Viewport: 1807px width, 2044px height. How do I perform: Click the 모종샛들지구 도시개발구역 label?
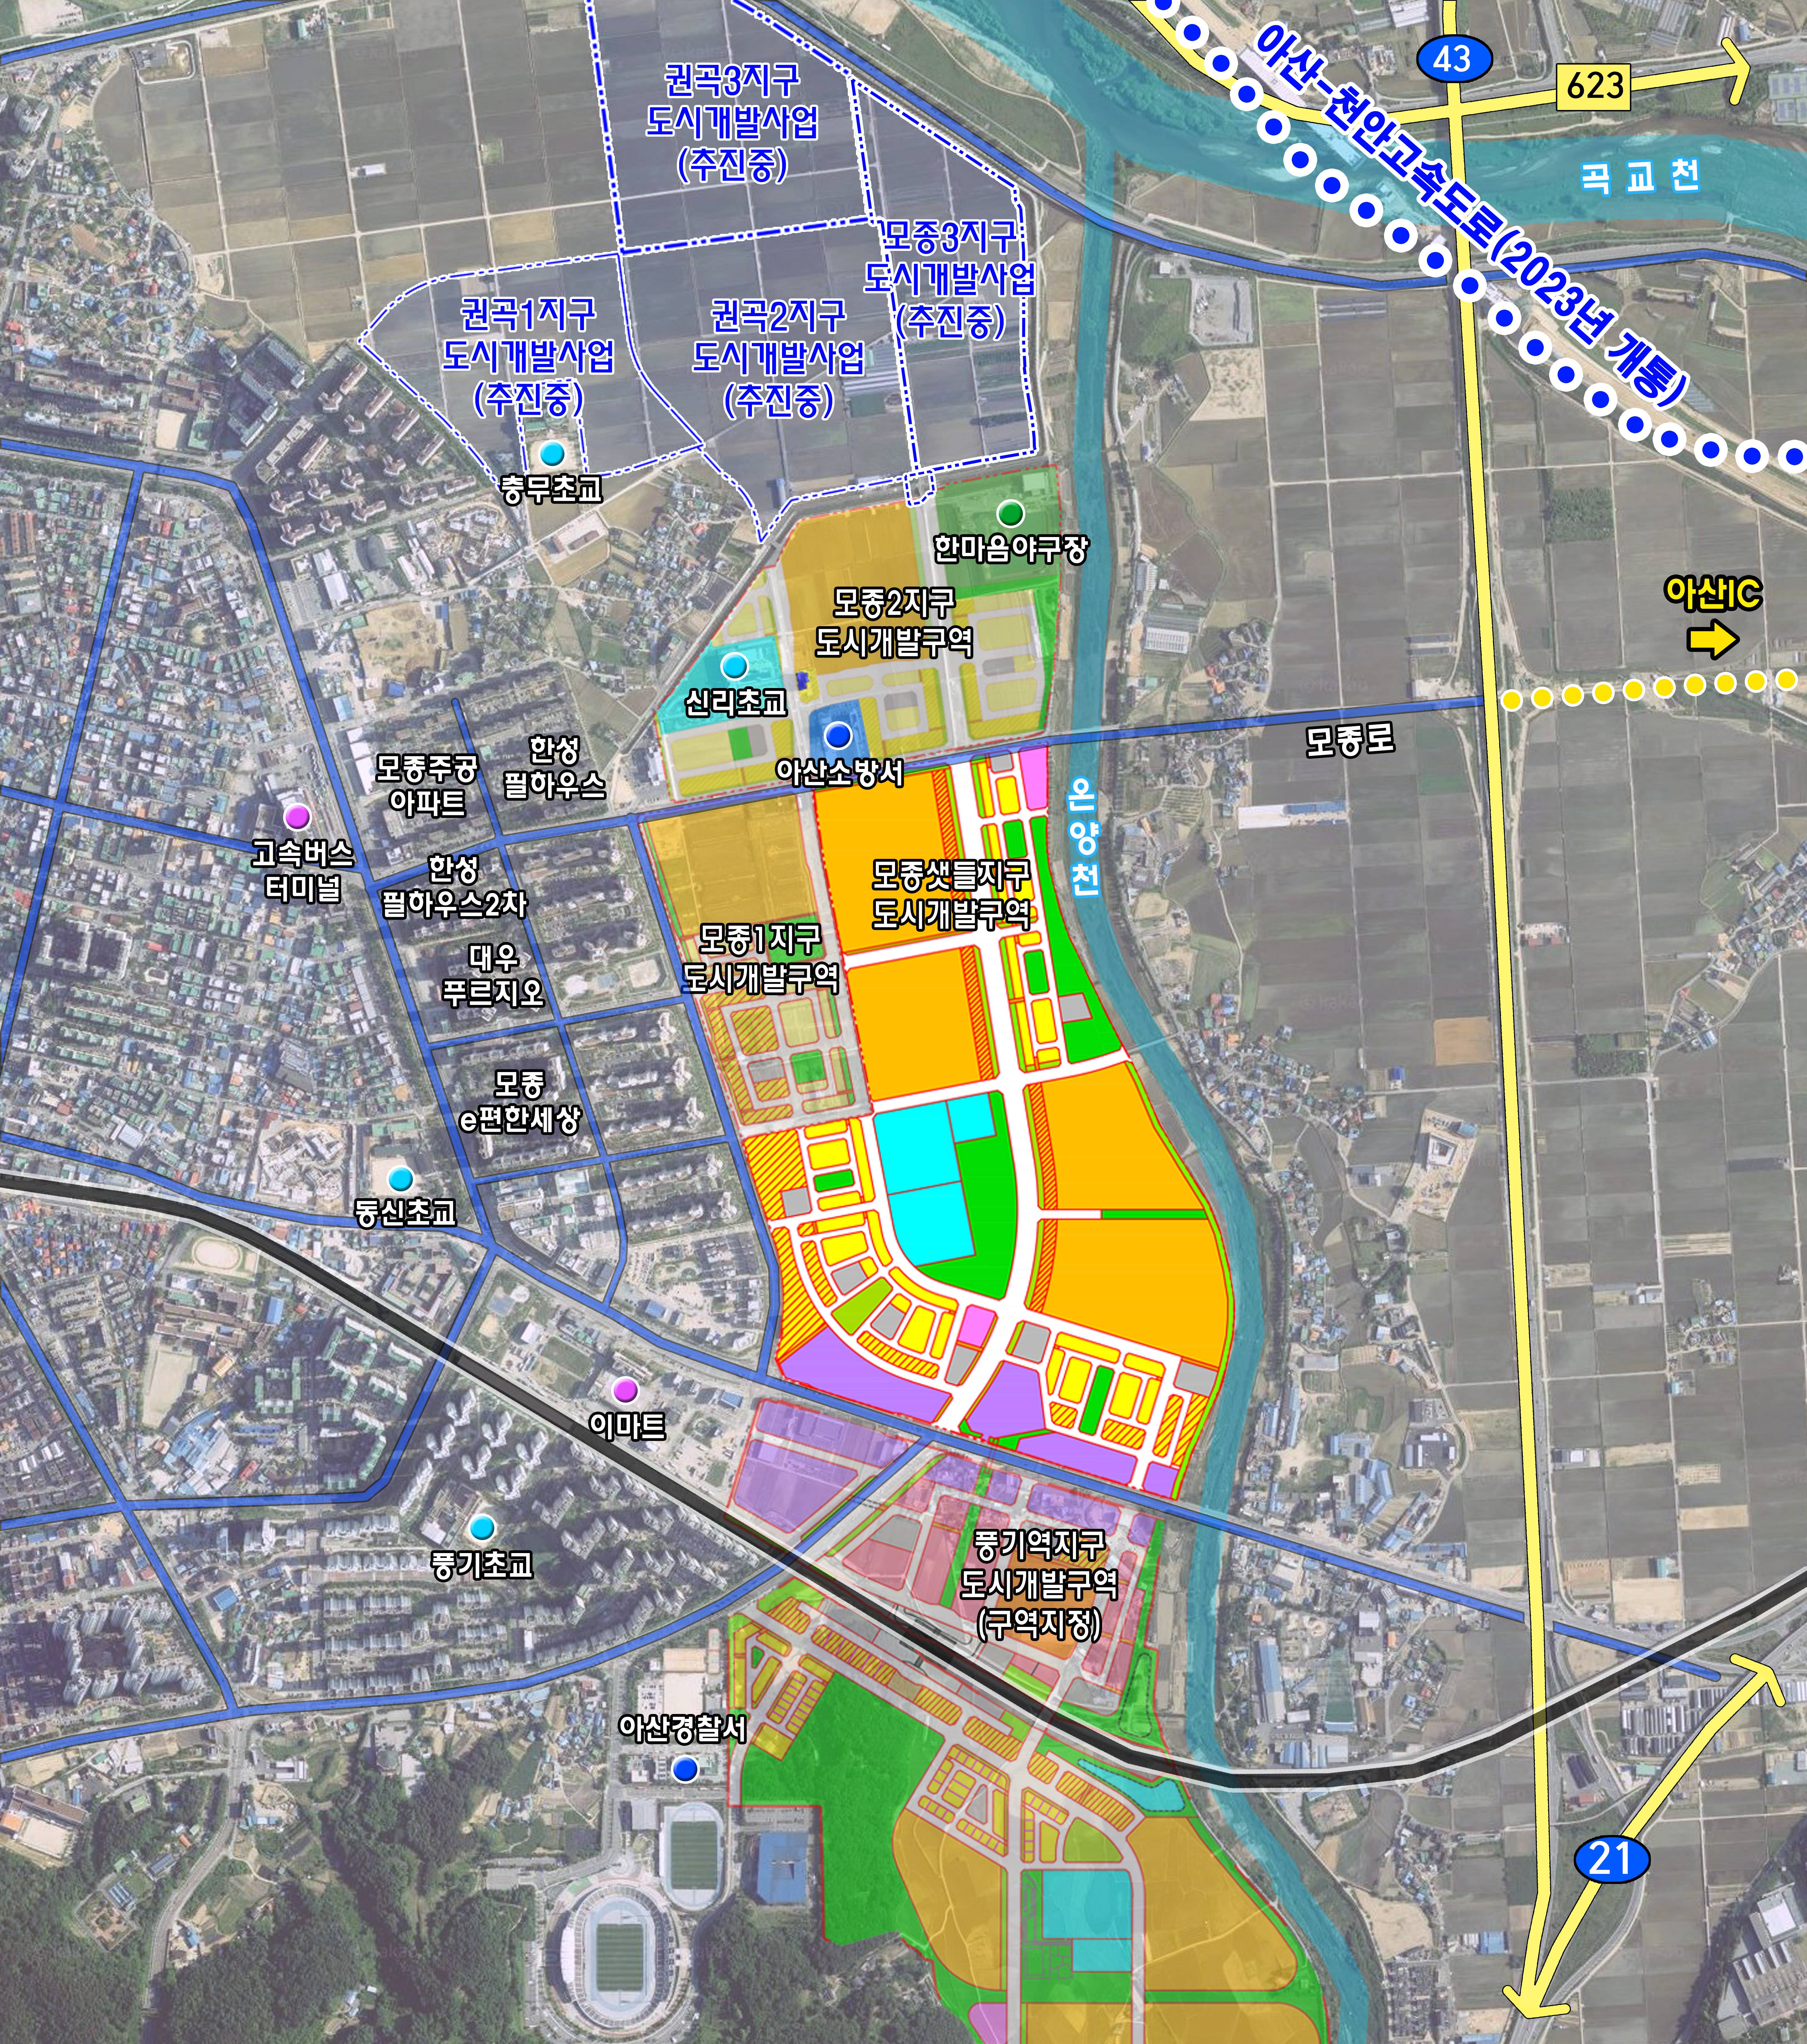(x=951, y=895)
